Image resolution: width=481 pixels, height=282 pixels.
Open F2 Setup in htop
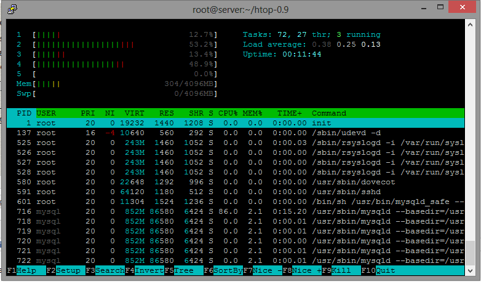(x=66, y=271)
